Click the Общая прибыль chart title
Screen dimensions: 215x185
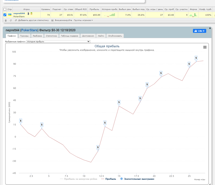107,46
